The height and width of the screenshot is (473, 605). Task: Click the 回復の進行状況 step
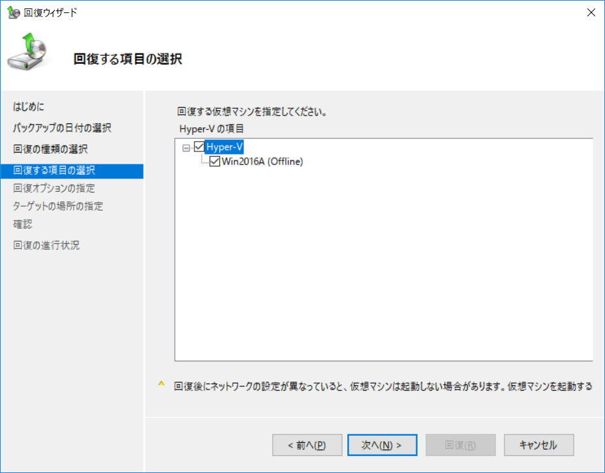(x=46, y=245)
